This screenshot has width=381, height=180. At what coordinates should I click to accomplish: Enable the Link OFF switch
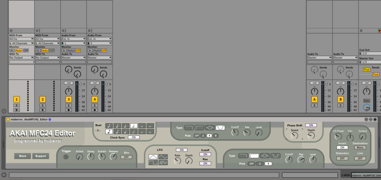[x=360, y=158]
